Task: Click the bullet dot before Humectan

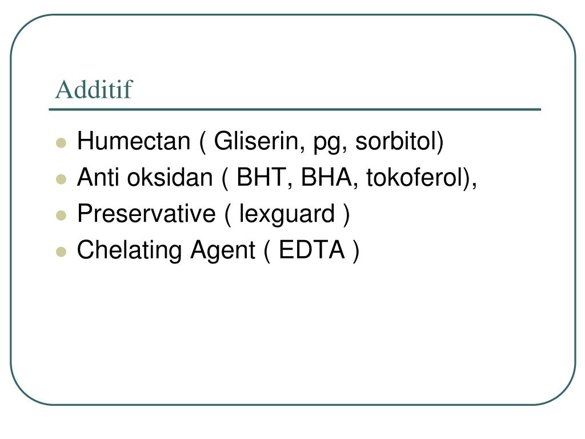Action: click(x=61, y=143)
